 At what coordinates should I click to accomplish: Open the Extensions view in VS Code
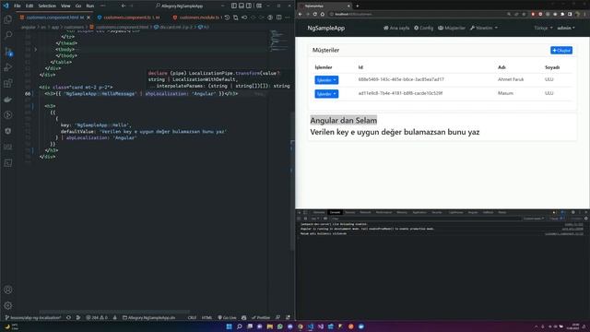pyautogui.click(x=8, y=83)
